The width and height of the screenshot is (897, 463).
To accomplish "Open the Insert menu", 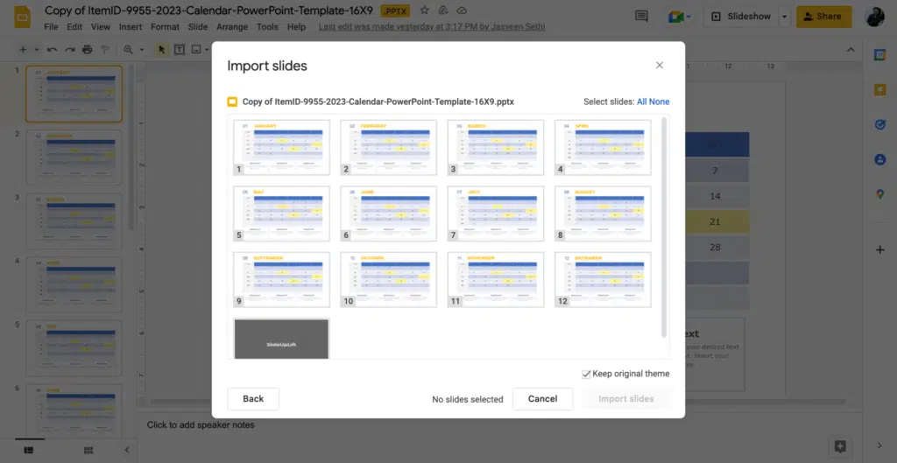I will tap(131, 27).
